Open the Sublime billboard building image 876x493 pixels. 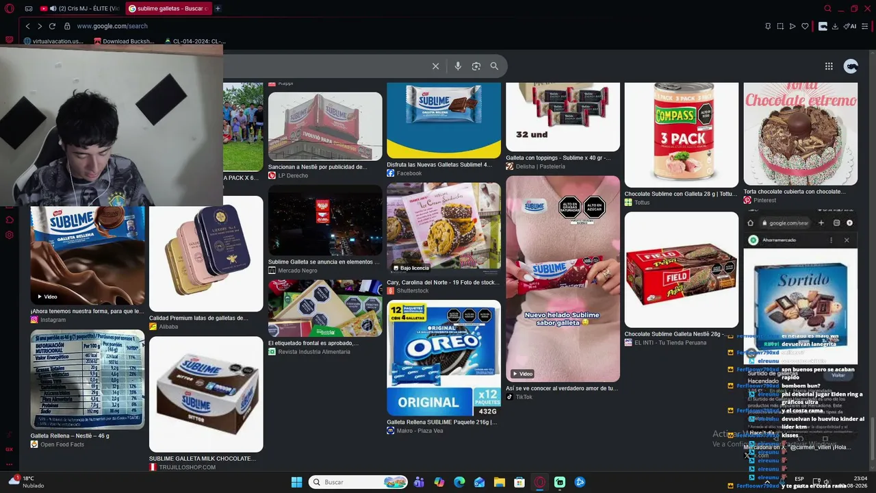[325, 126]
